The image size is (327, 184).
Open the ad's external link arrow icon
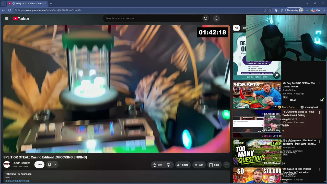coord(276,76)
